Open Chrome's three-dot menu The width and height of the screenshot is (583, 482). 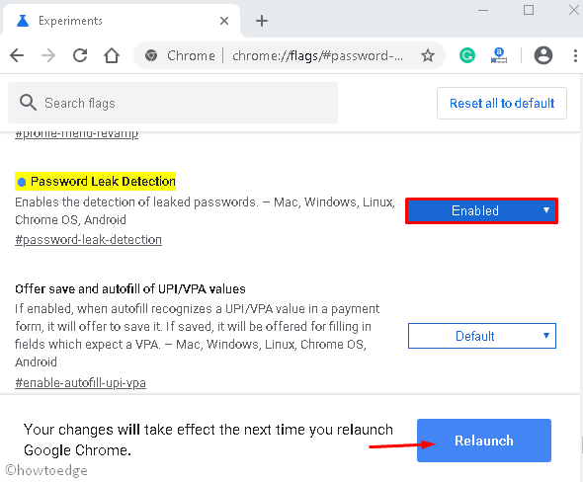575,55
